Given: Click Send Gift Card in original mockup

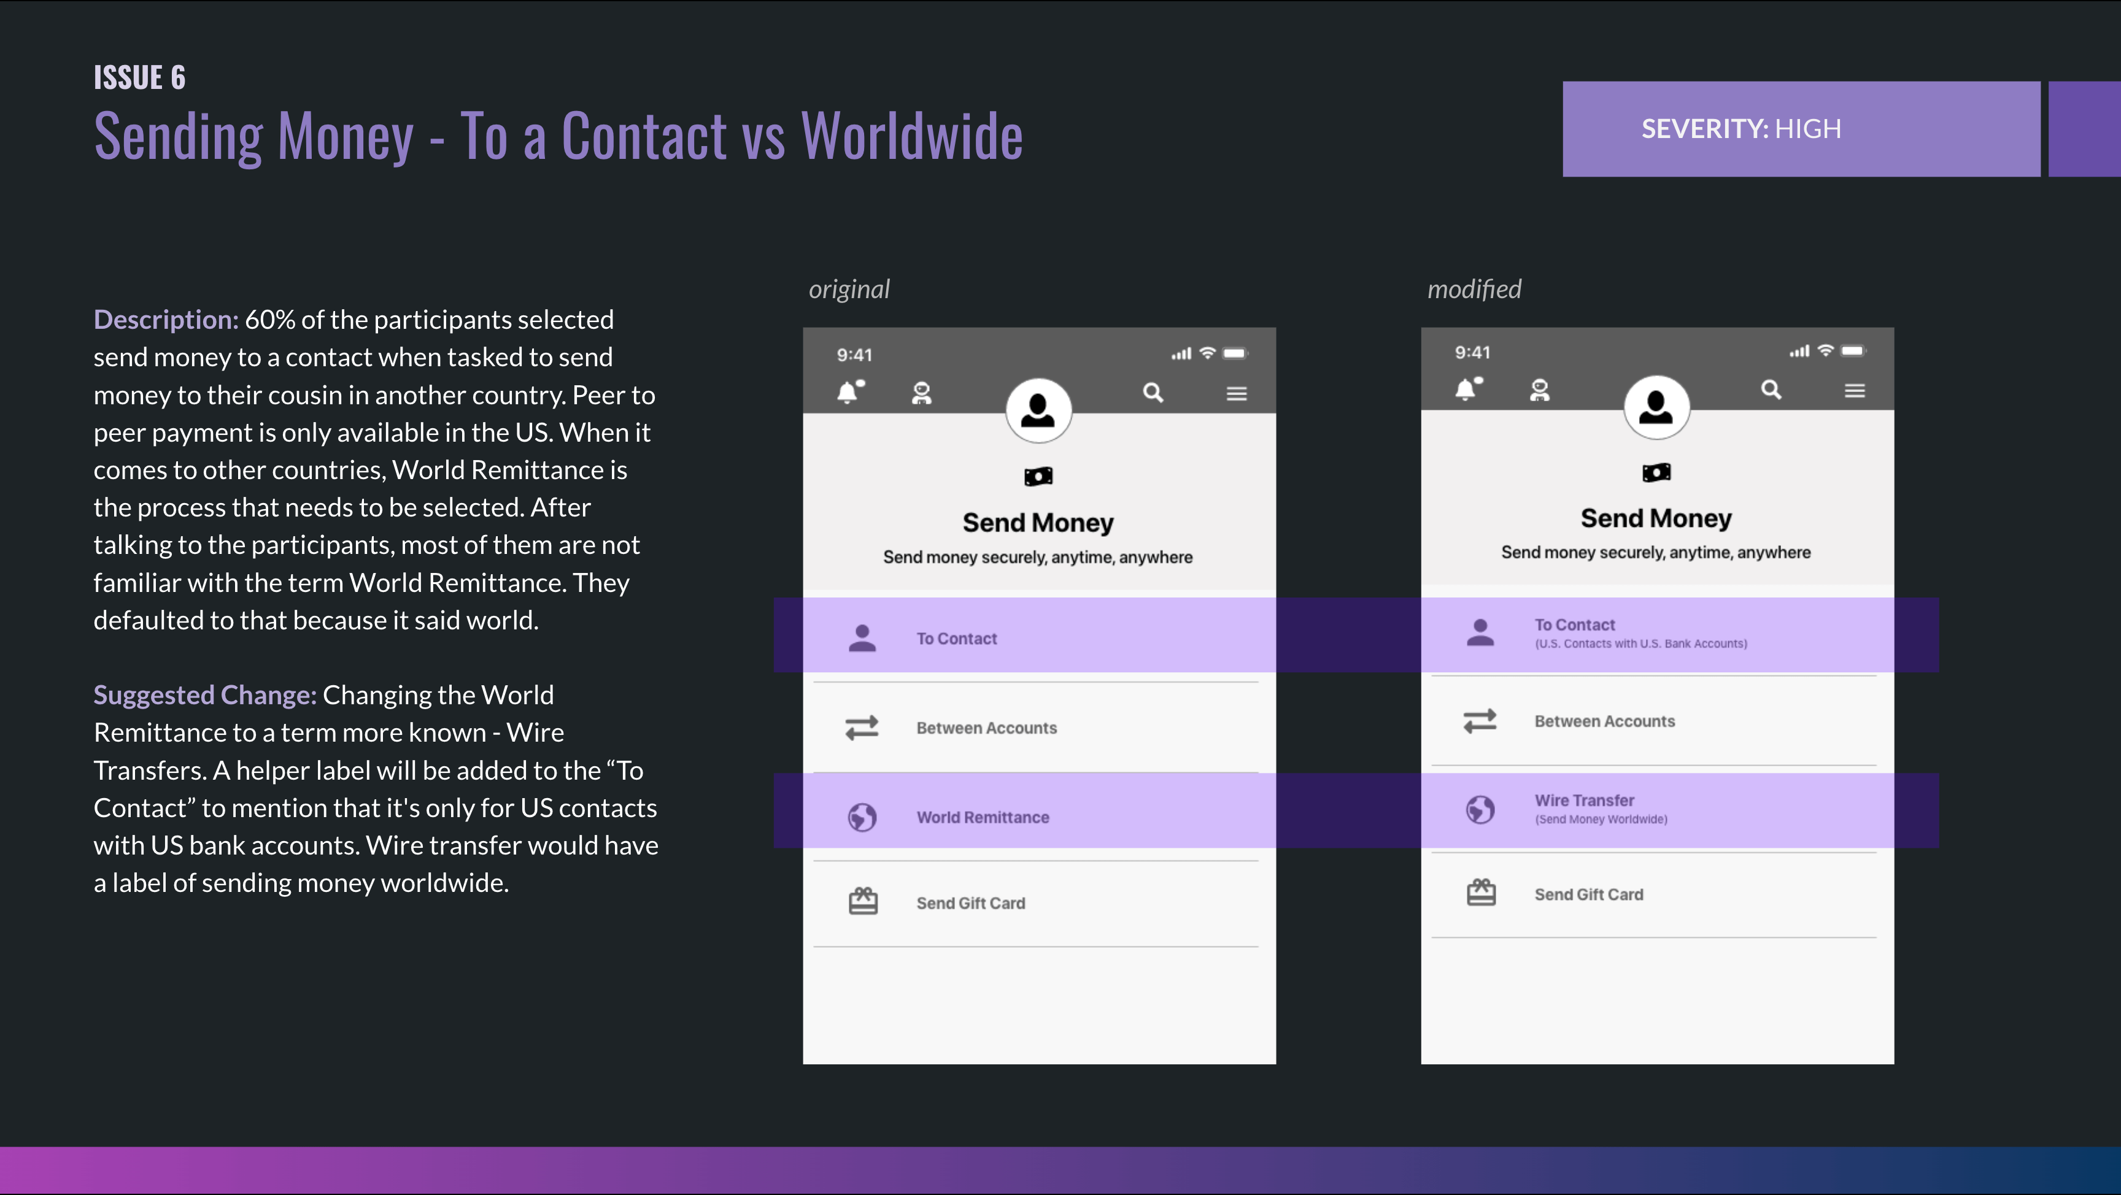Looking at the screenshot, I should point(970,903).
